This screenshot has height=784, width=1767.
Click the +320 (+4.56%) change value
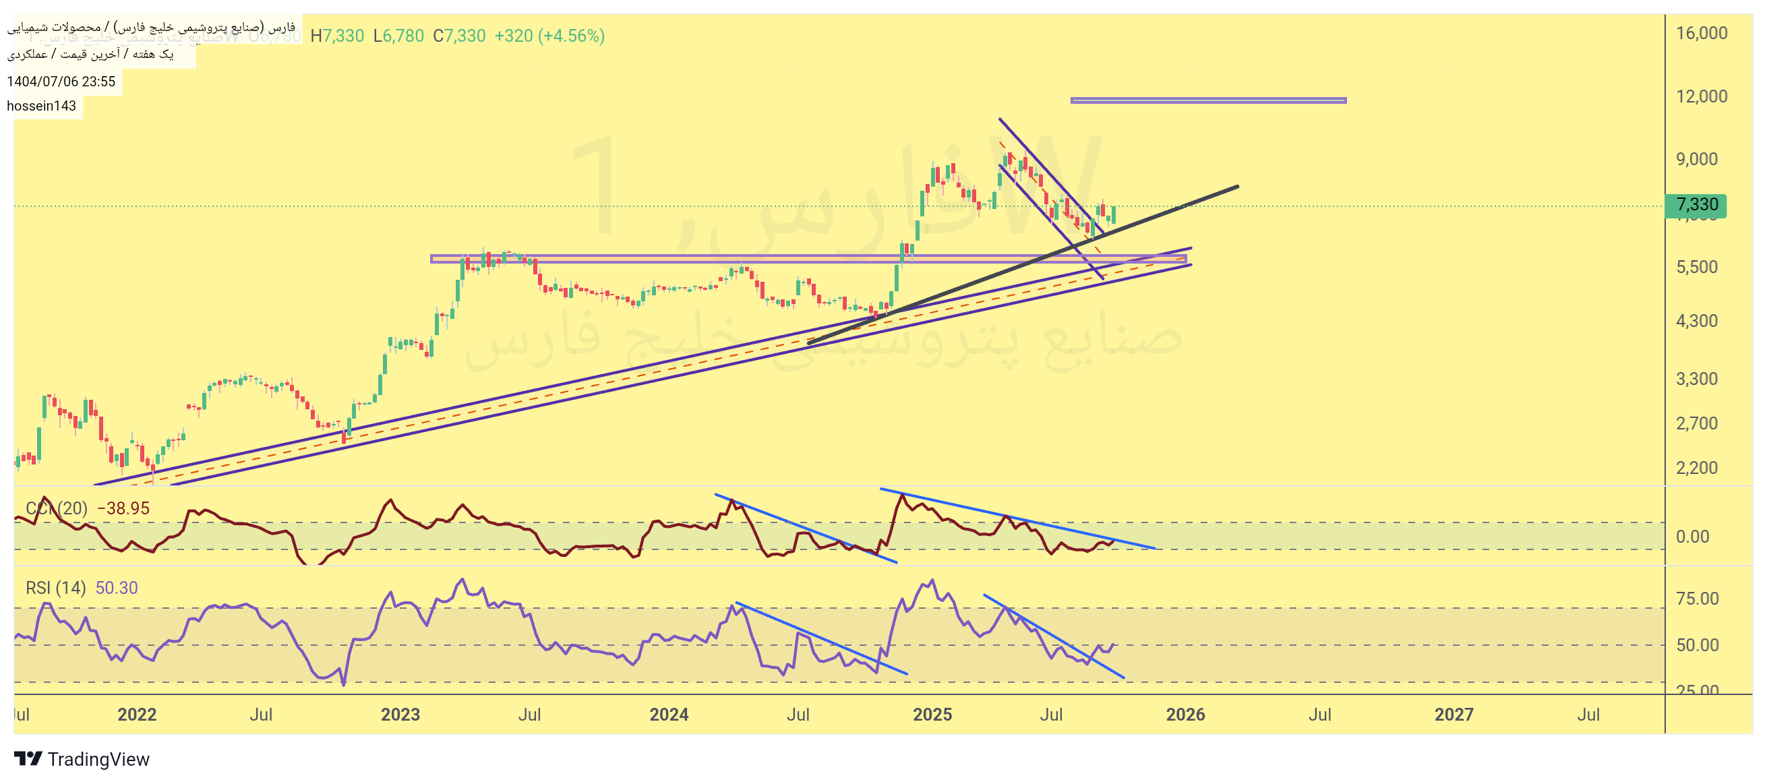549,36
